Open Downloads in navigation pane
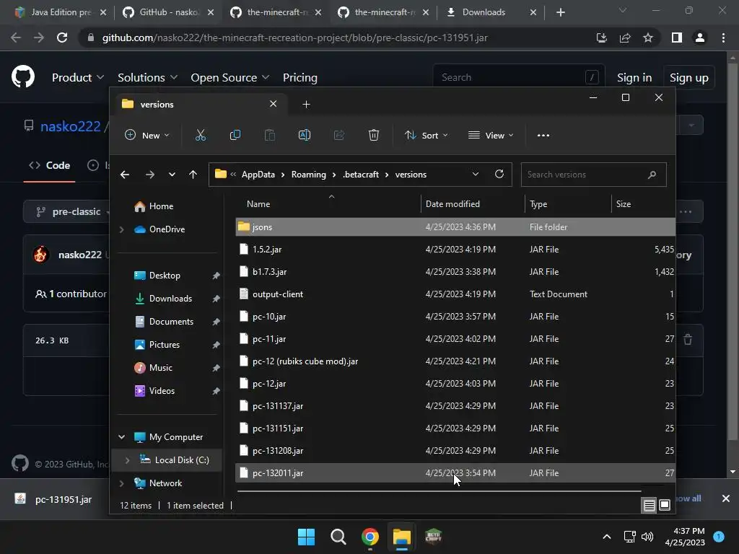 click(170, 299)
